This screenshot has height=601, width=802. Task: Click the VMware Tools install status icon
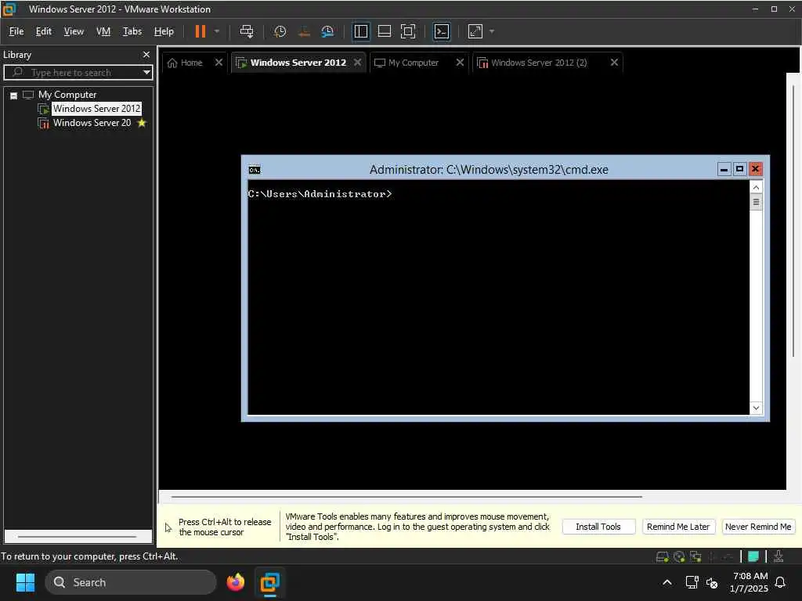click(779, 556)
